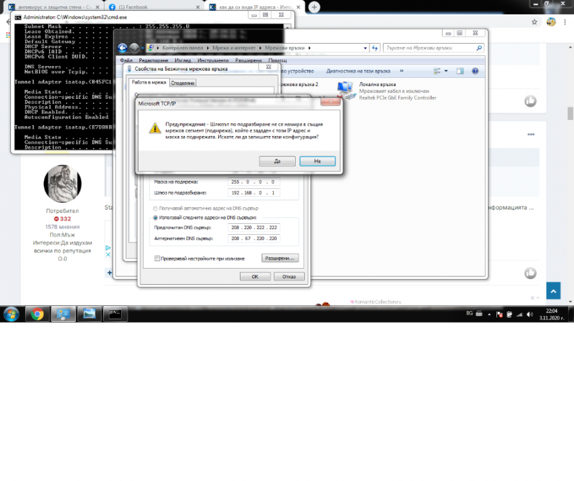Open the Изглед menu
574x481 pixels.
click(x=183, y=60)
